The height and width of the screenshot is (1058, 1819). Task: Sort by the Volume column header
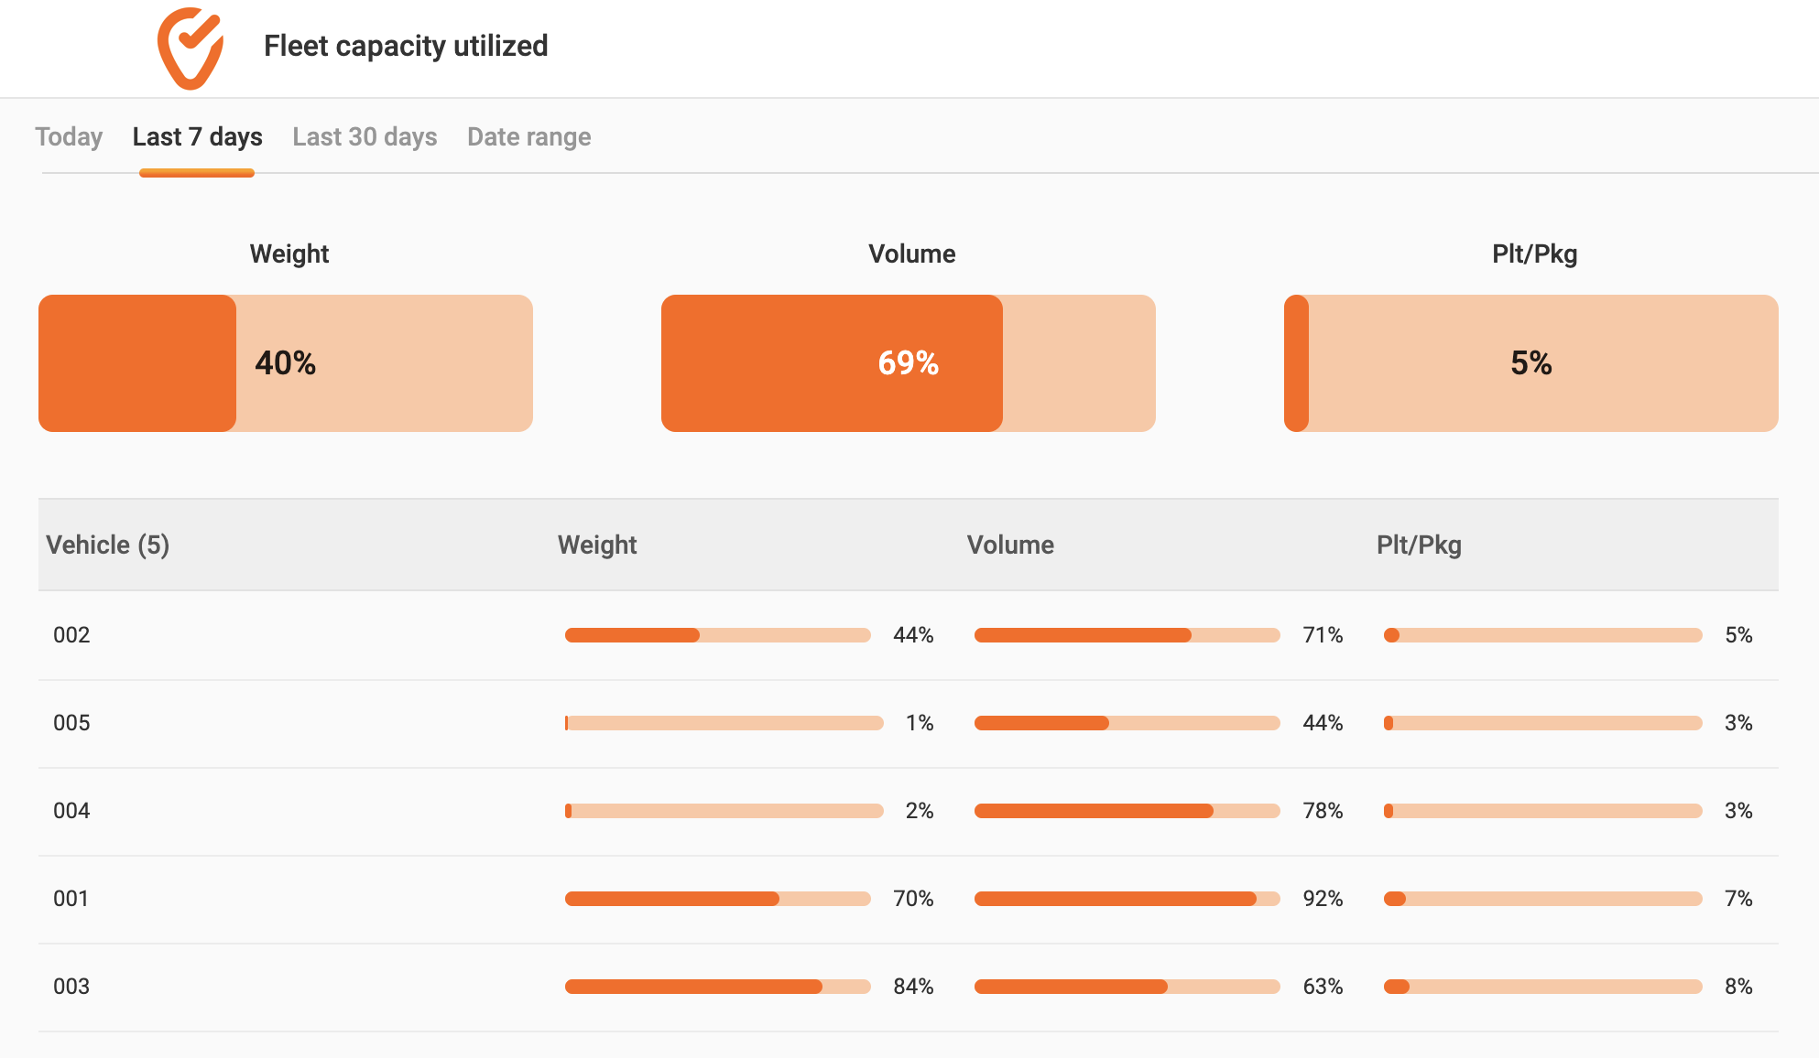pyautogui.click(x=1010, y=545)
